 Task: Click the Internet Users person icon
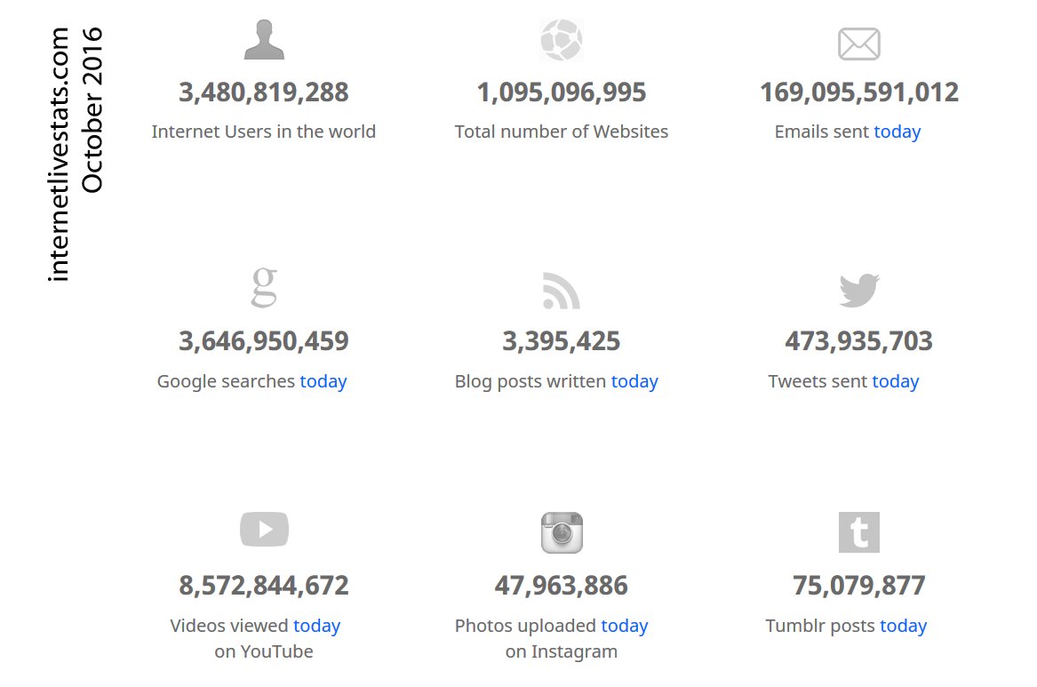264,40
